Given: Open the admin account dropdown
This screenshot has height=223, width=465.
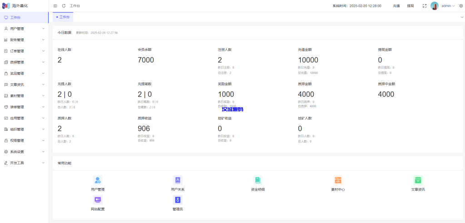Looking at the screenshot, I should [448, 6].
